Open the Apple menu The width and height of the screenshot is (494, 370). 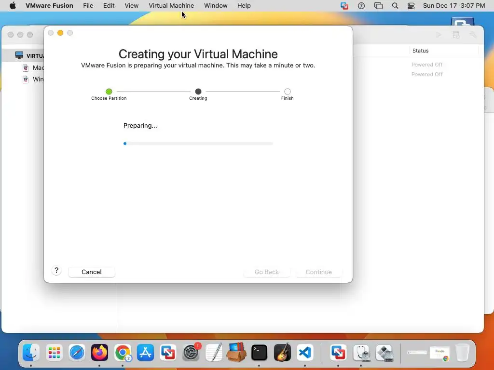(13, 6)
